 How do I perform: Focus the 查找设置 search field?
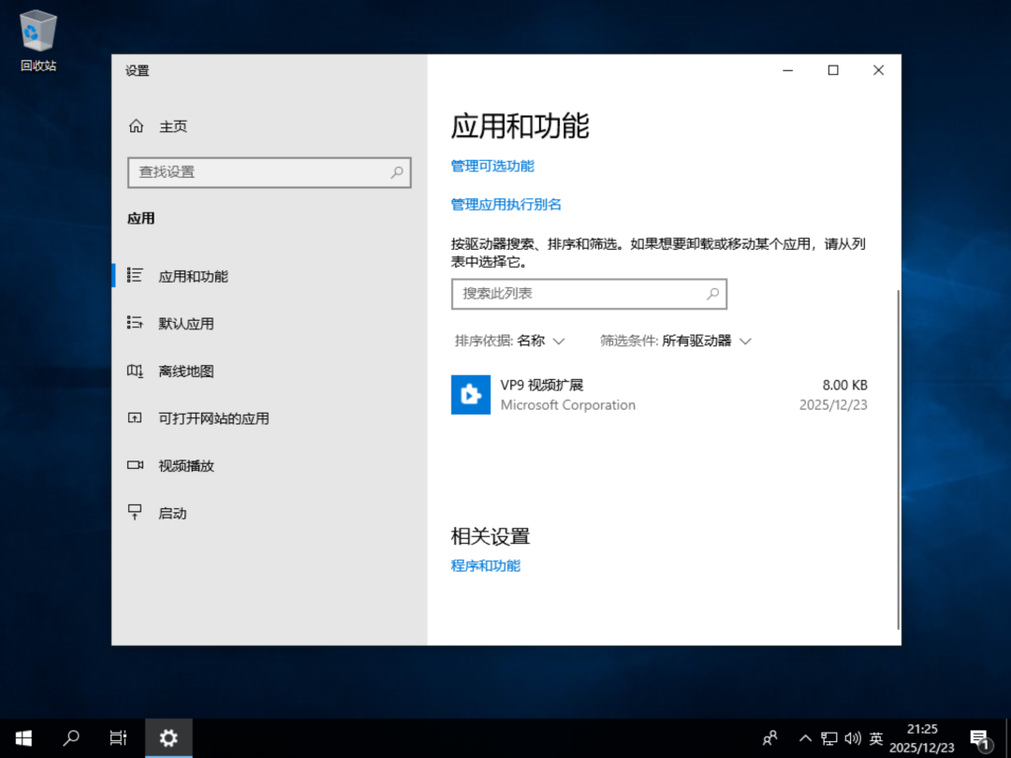[x=270, y=172]
